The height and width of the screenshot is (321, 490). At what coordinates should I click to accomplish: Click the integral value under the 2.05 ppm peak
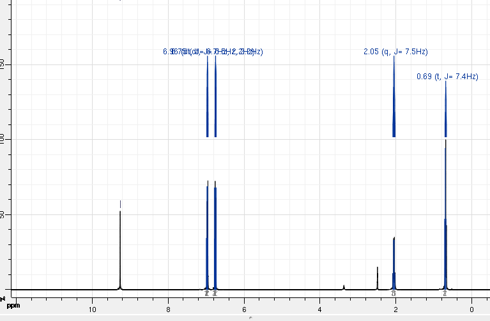394,294
